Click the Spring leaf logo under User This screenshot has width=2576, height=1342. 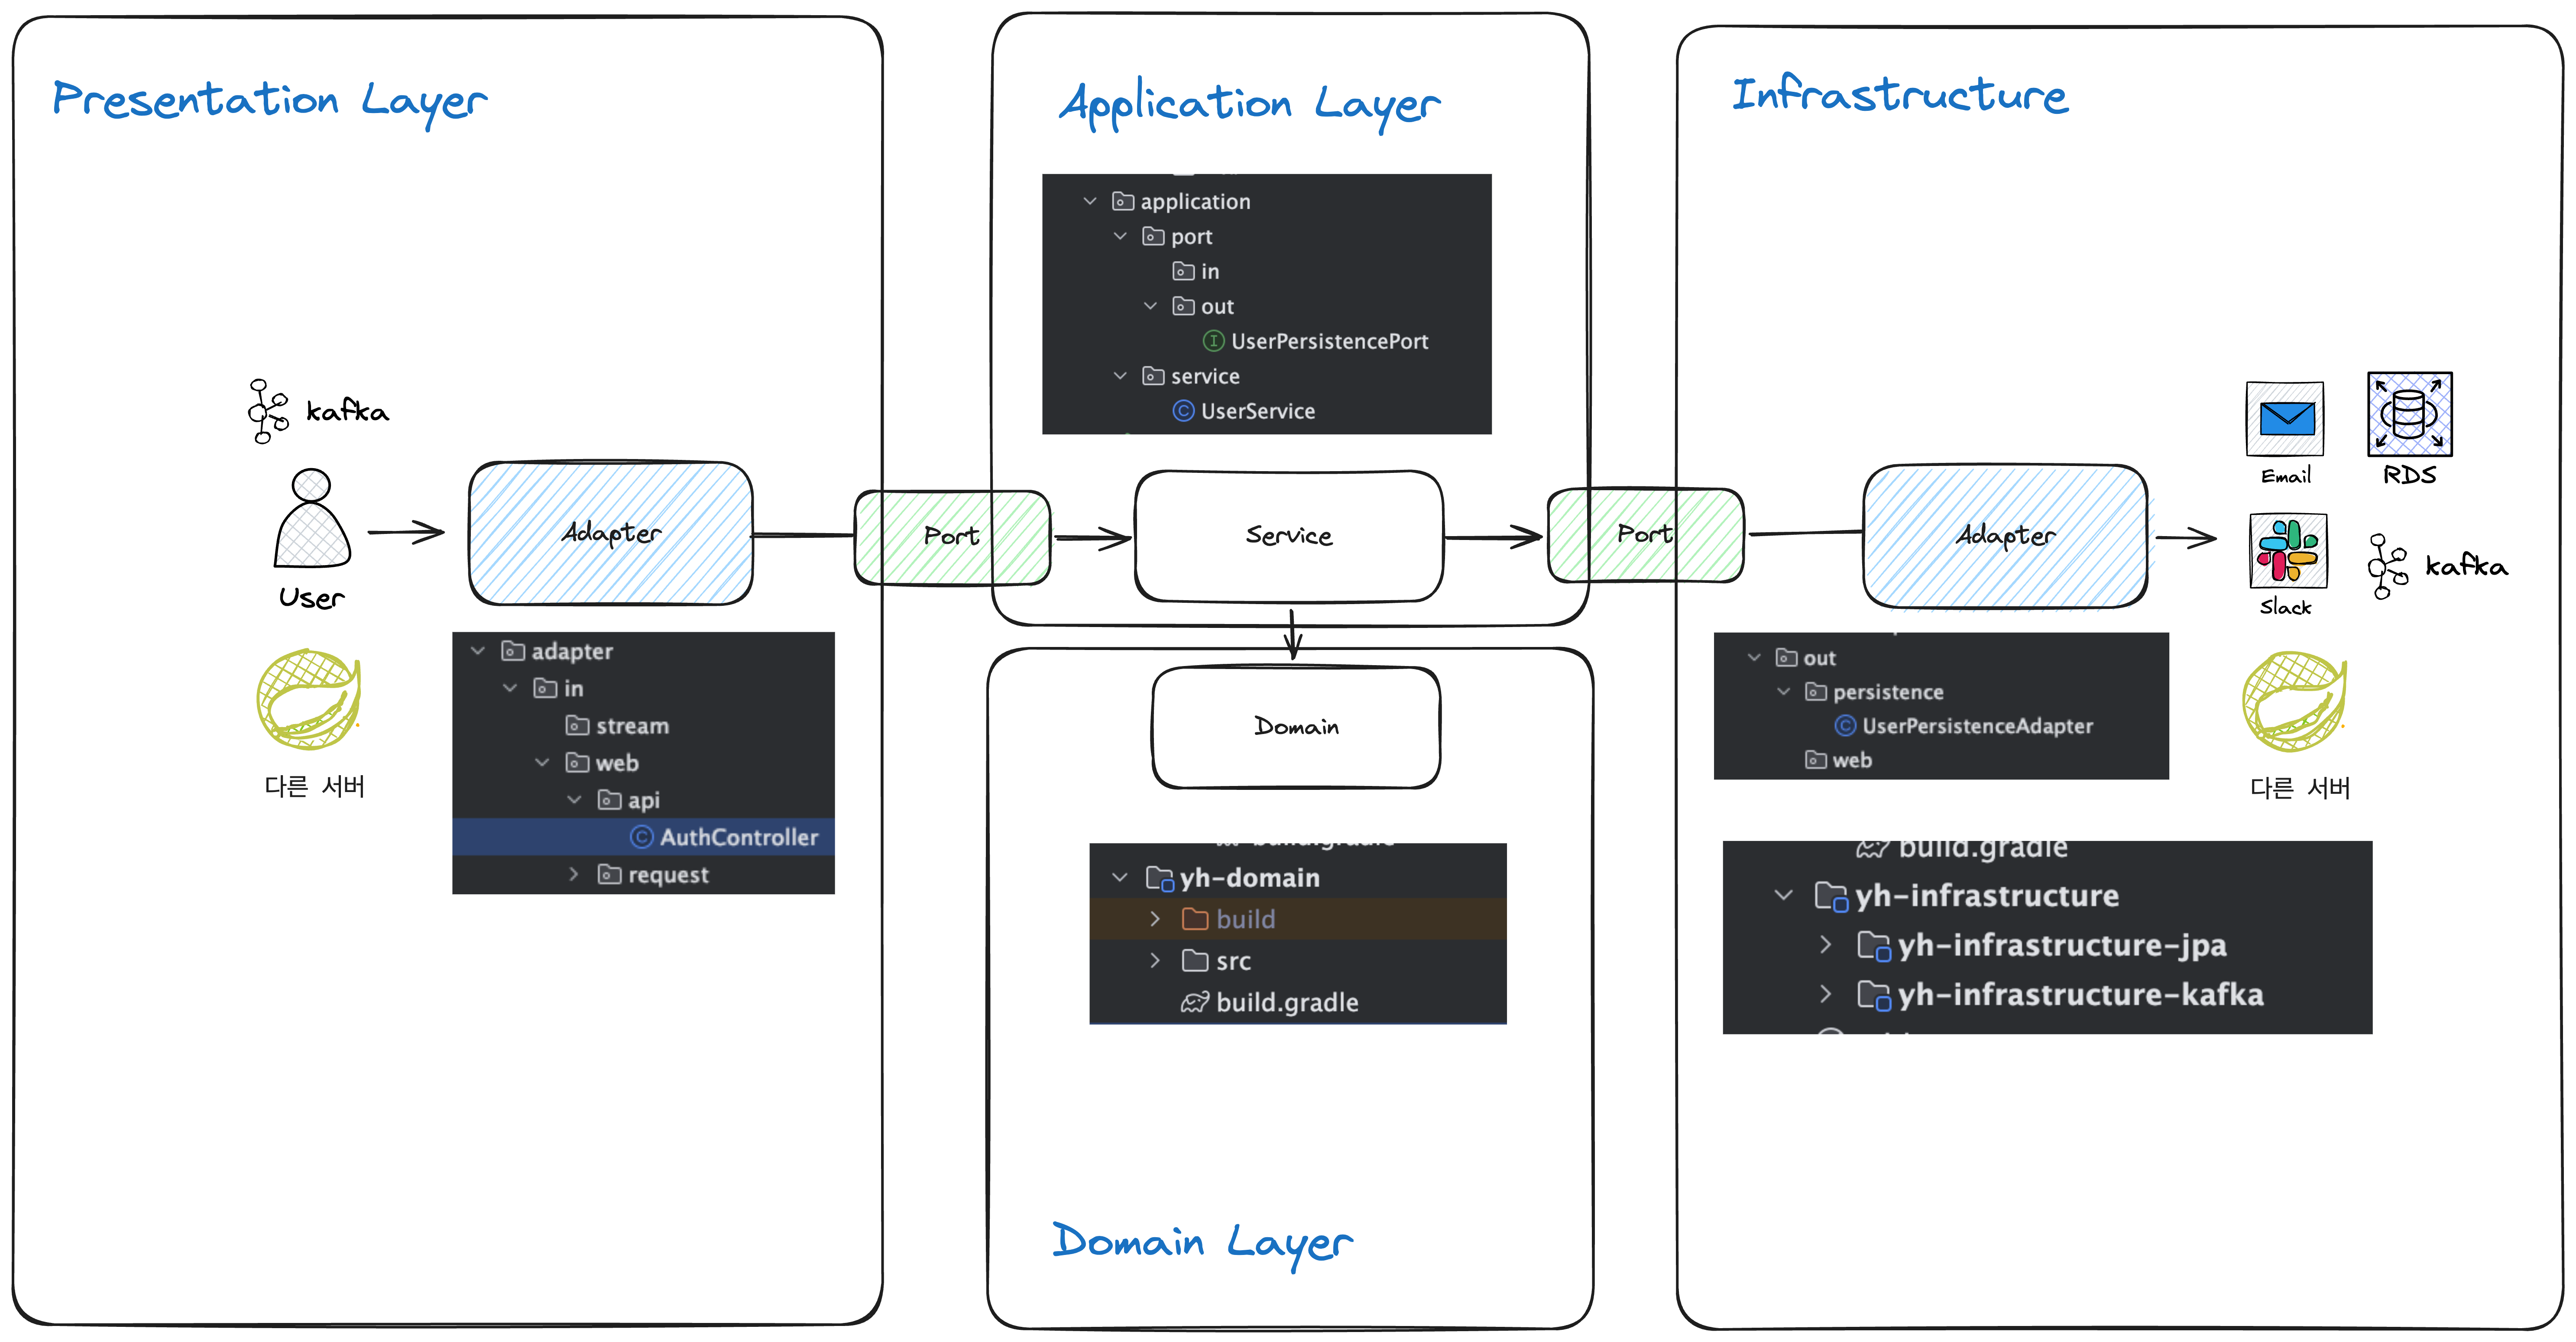309,699
